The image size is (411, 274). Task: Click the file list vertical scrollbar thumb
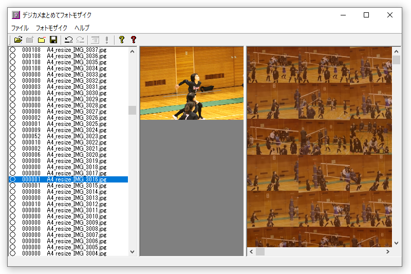[x=133, y=110]
